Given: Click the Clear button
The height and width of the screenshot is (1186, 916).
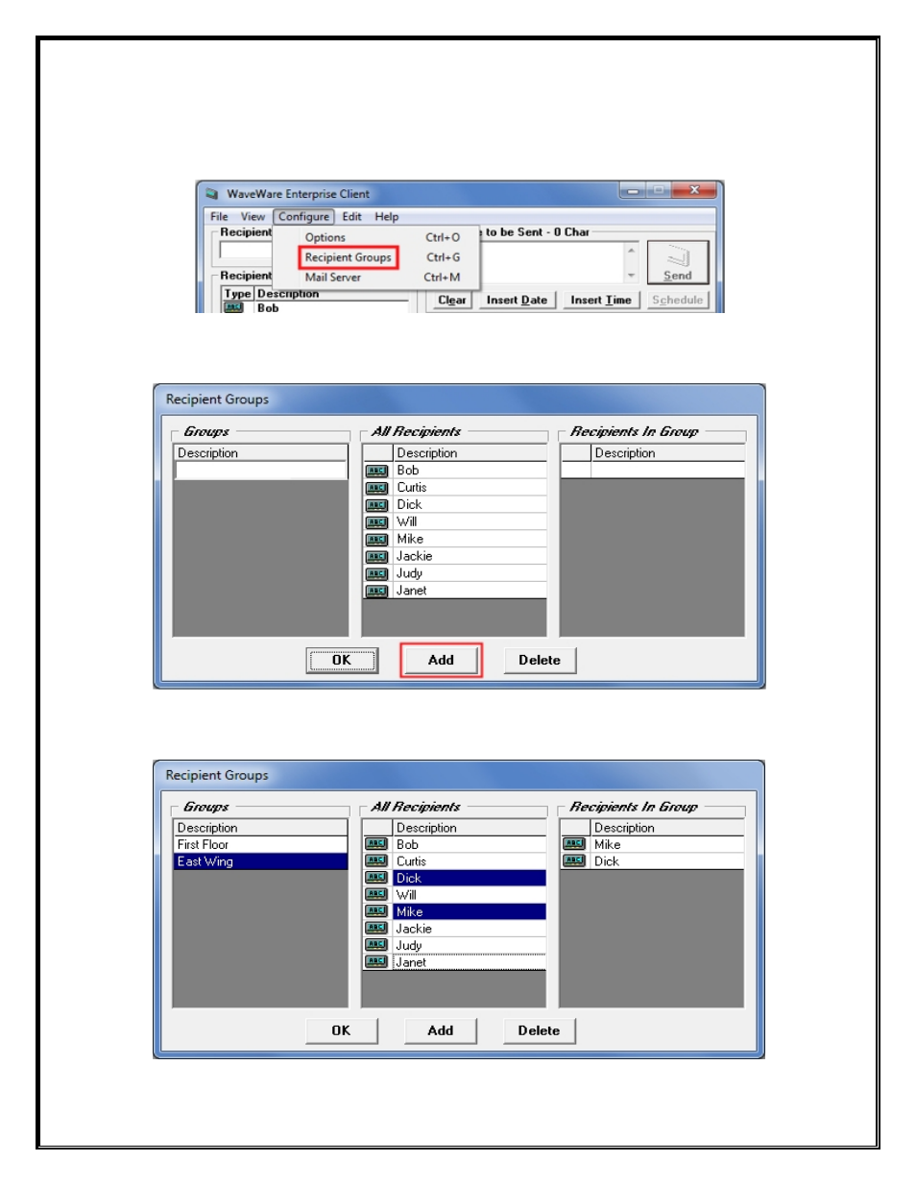Looking at the screenshot, I should tap(452, 301).
